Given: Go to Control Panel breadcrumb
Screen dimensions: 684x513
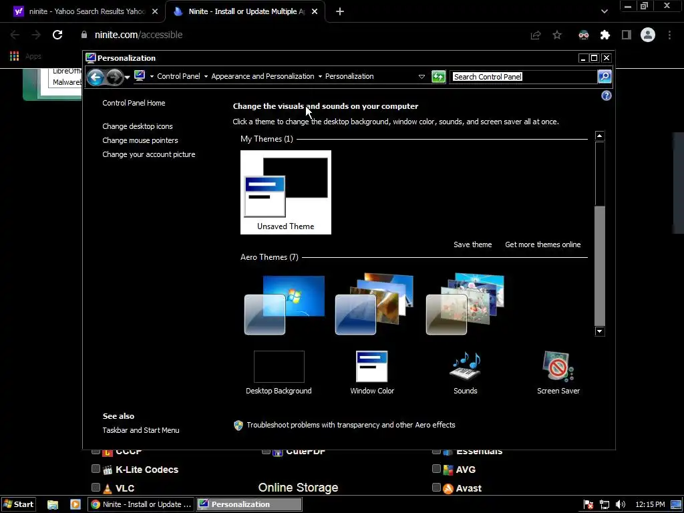Looking at the screenshot, I should click(x=178, y=76).
